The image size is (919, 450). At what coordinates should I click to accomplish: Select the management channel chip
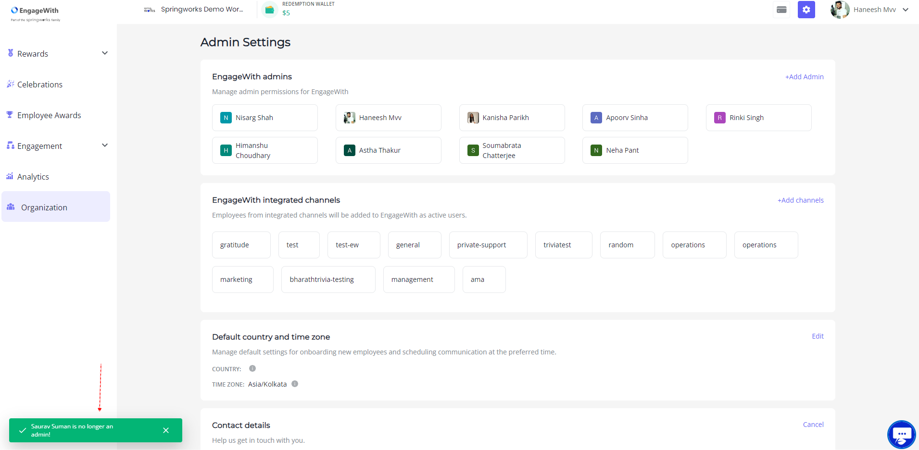(x=419, y=280)
